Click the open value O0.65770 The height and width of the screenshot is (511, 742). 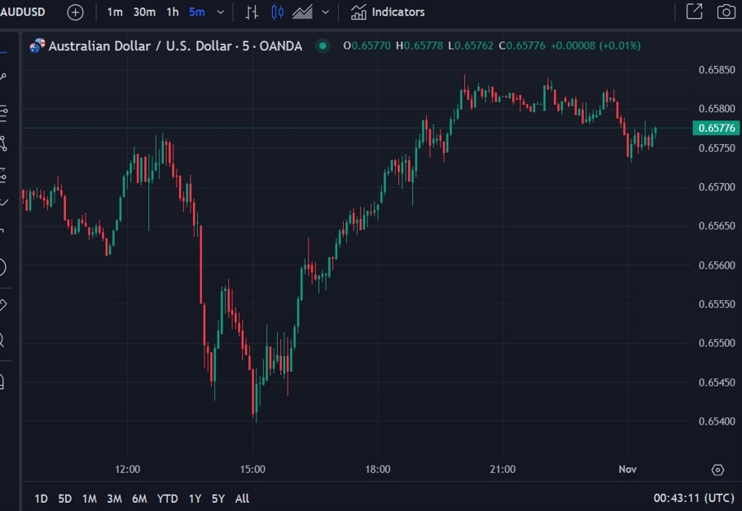[x=367, y=46]
